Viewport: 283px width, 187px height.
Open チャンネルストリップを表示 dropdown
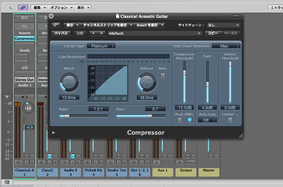point(107,25)
